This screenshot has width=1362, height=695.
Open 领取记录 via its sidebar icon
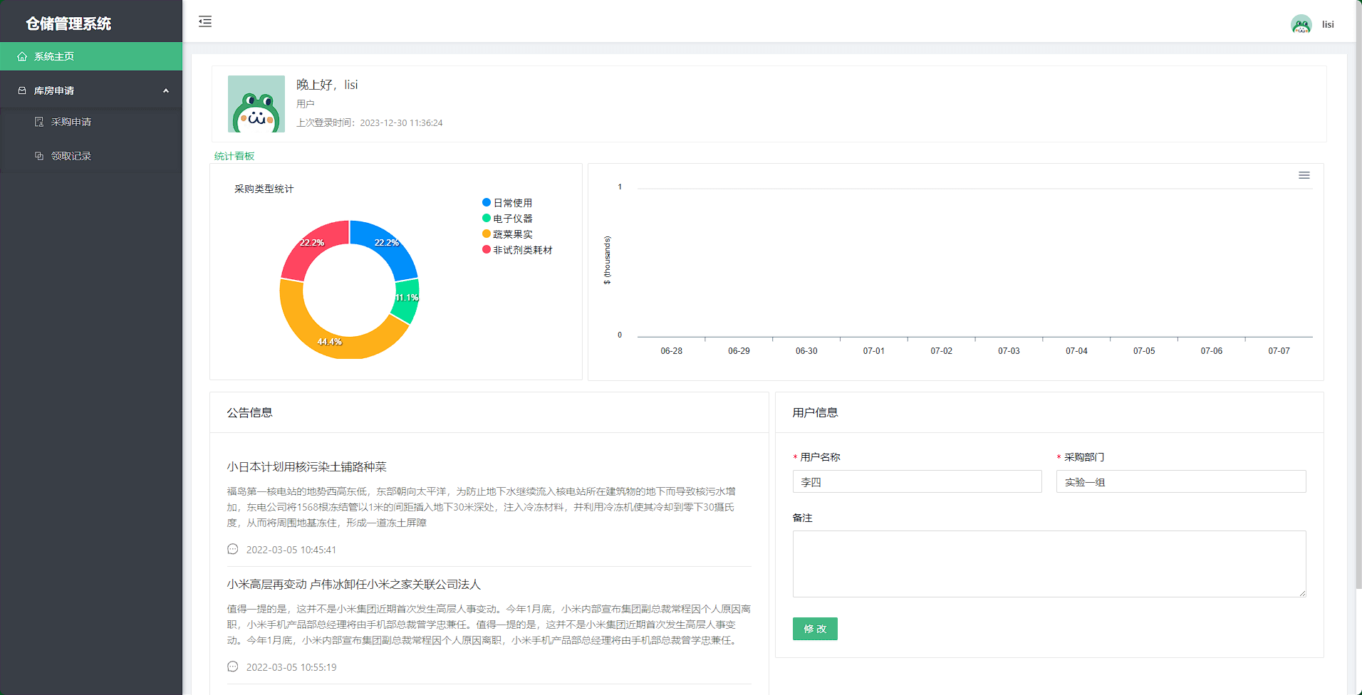(39, 155)
